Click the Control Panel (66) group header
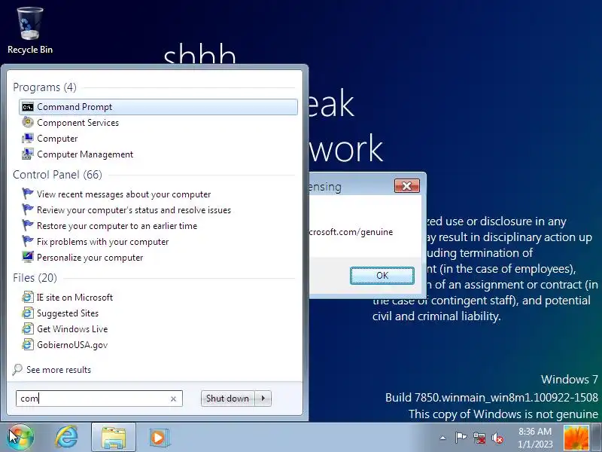 click(x=57, y=175)
